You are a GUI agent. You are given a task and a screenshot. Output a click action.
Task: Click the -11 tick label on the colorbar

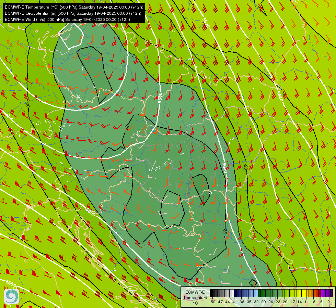(x=306, y=302)
